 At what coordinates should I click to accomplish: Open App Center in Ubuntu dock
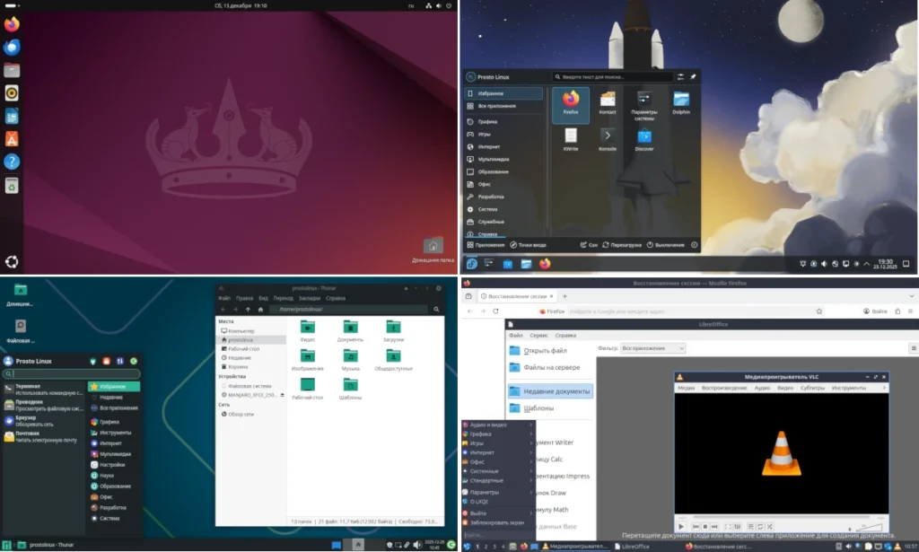(12, 139)
